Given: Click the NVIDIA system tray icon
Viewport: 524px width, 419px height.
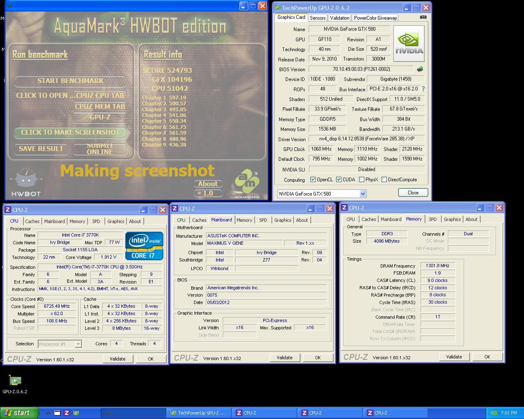Looking at the screenshot, I should coord(494,413).
